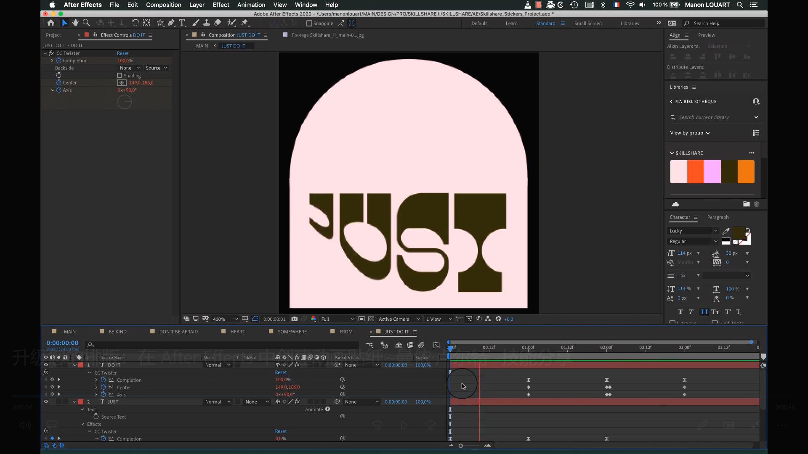Open the Paragraph panel tab

(718, 217)
